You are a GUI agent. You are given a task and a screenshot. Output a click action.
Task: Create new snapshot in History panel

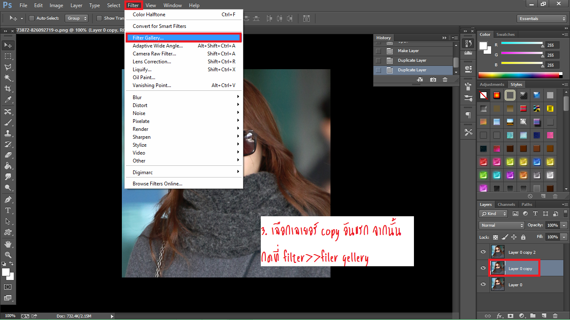coord(433,80)
